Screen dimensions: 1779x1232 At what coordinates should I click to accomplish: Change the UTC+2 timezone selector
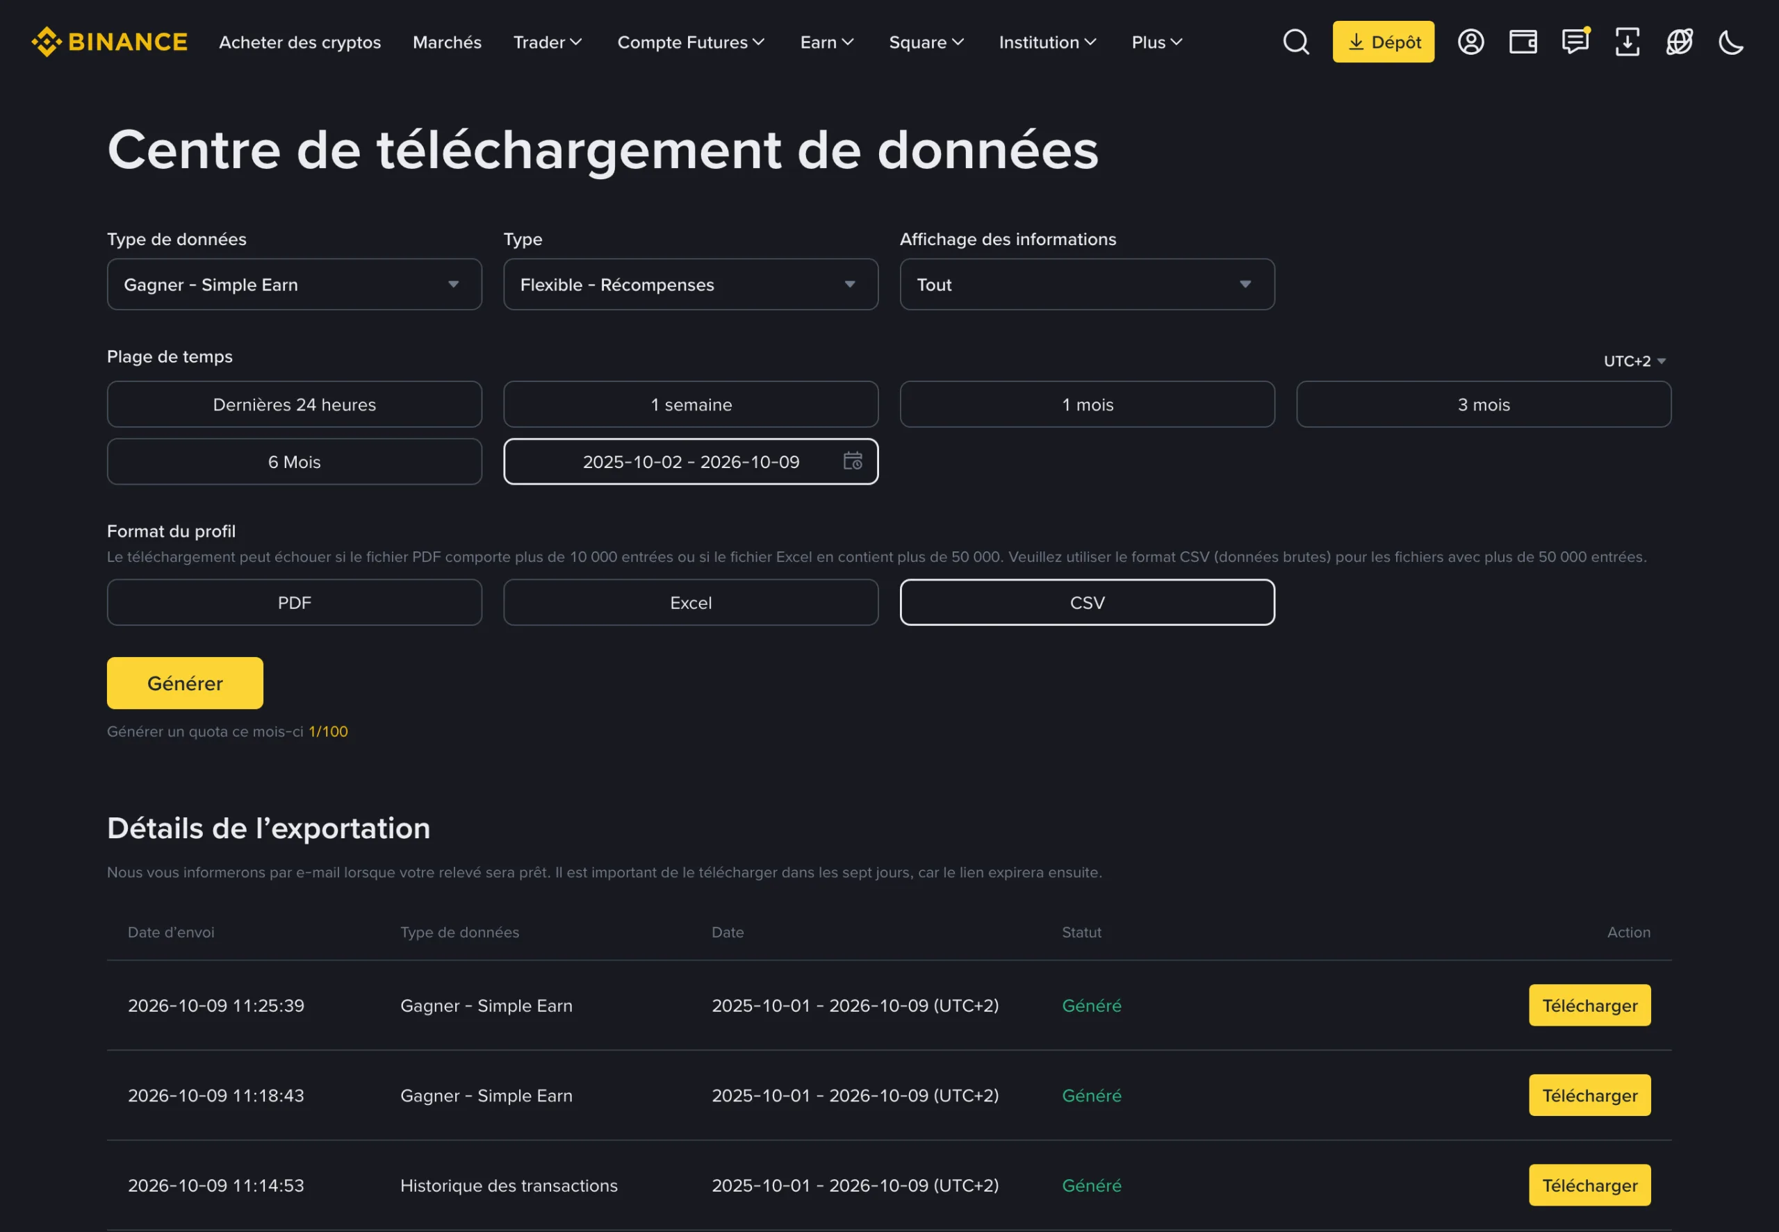pos(1634,360)
